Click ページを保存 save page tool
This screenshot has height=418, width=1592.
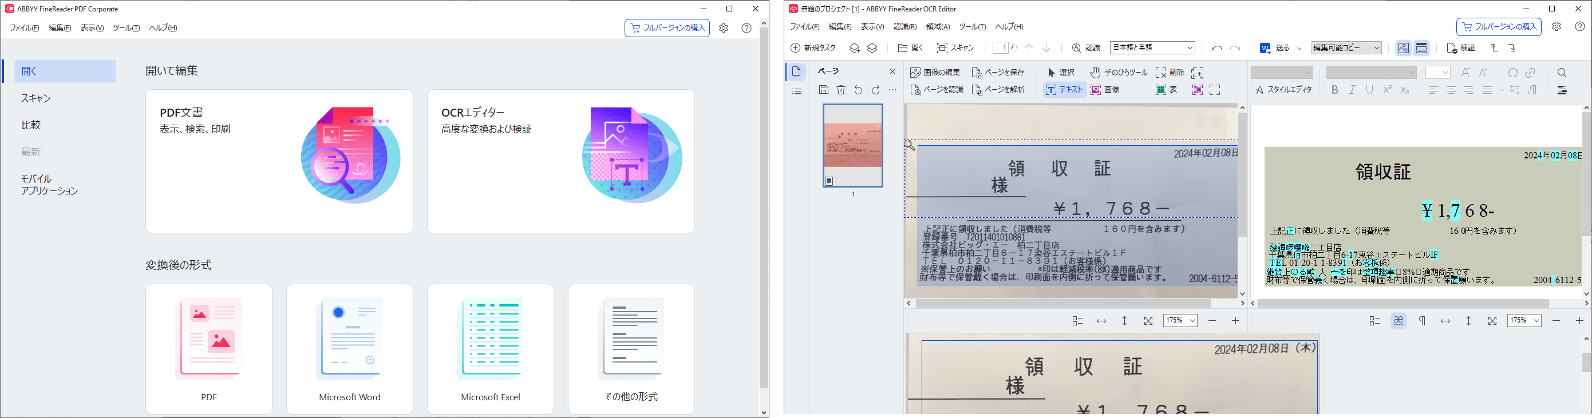(x=998, y=73)
